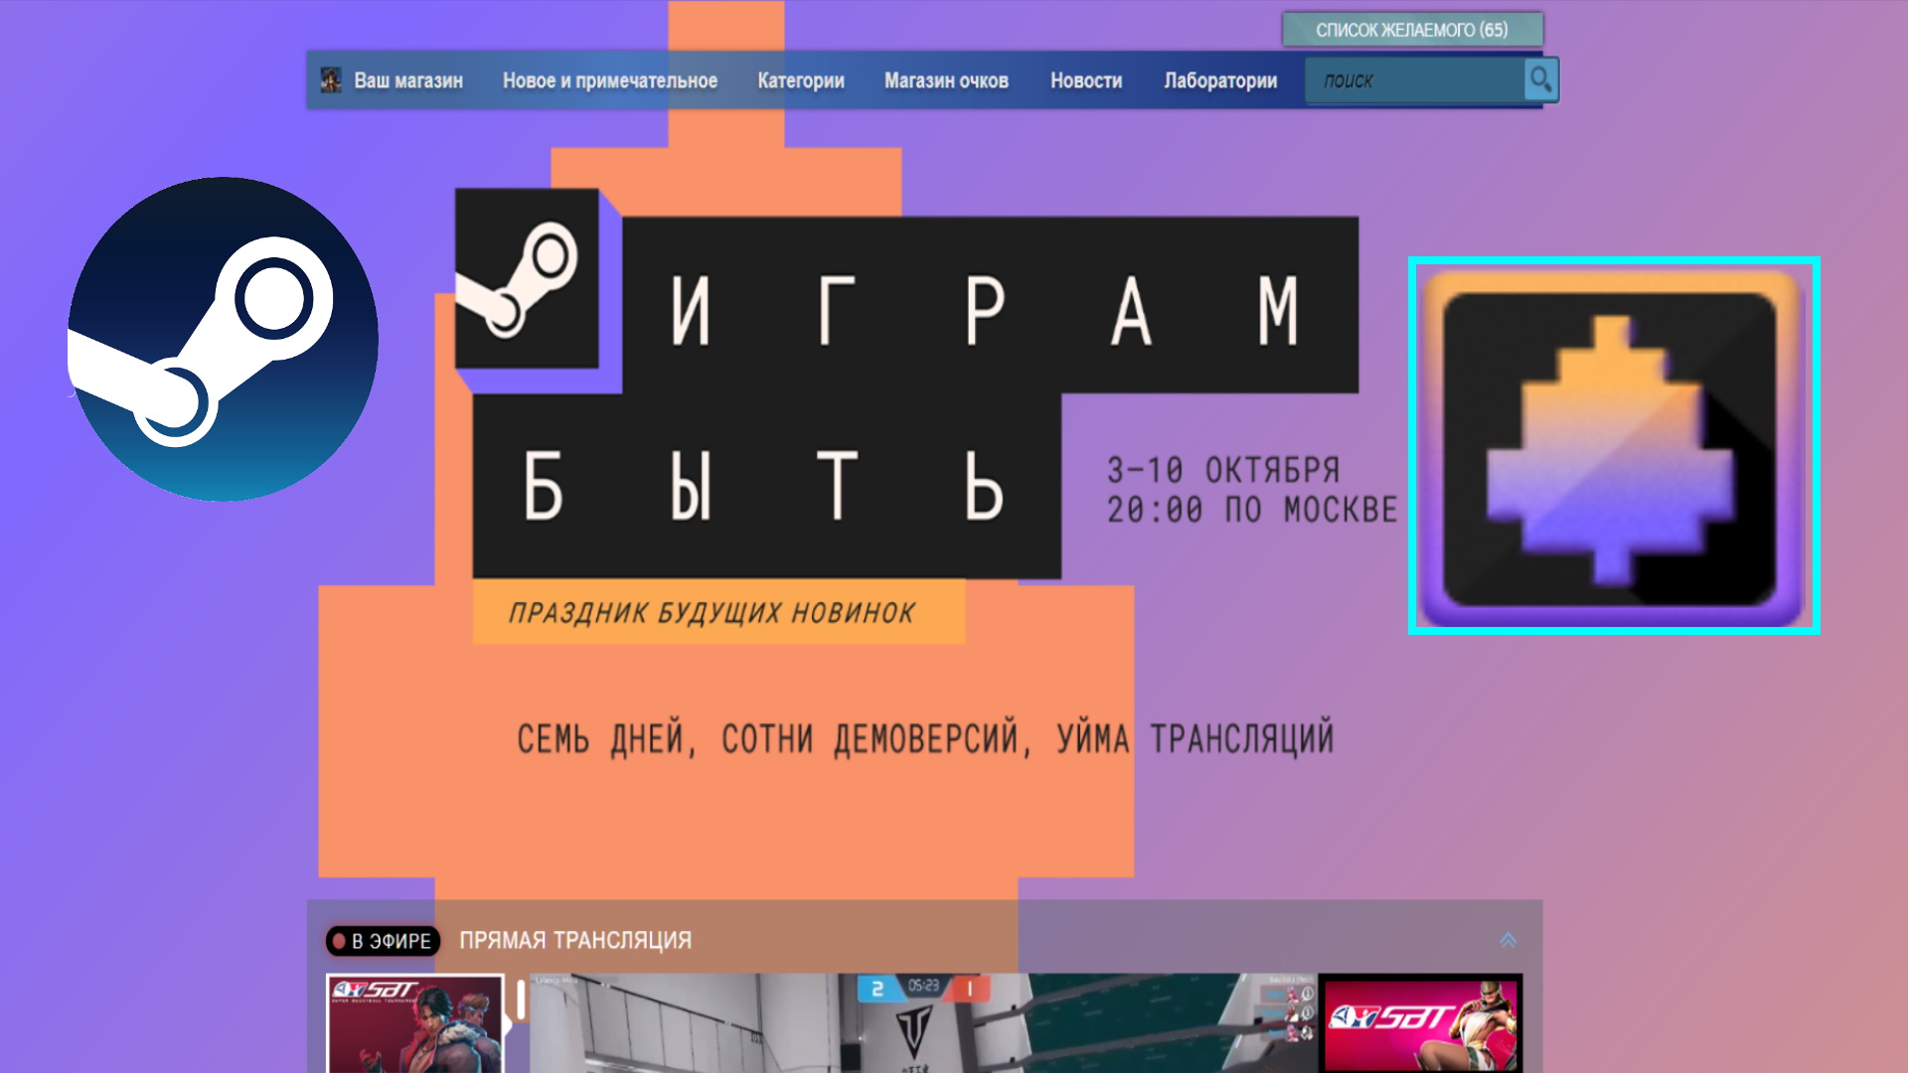Viewport: 1908px width, 1073px height.
Task: Go to Магазин очков tab
Action: click(946, 80)
